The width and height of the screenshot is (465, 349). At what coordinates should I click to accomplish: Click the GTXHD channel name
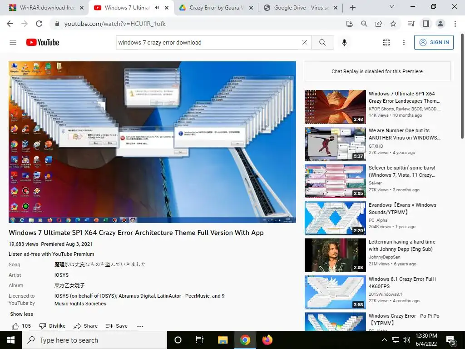[x=376, y=146]
